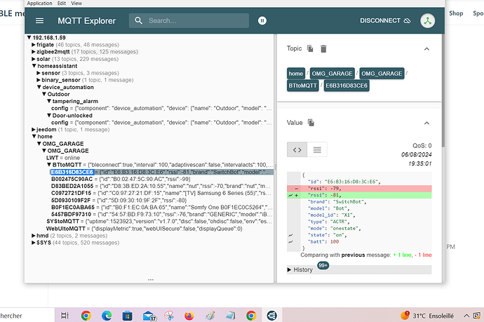This screenshot has width=484, height=322.
Task: Show hidden system tray icons
Action: coord(466,316)
